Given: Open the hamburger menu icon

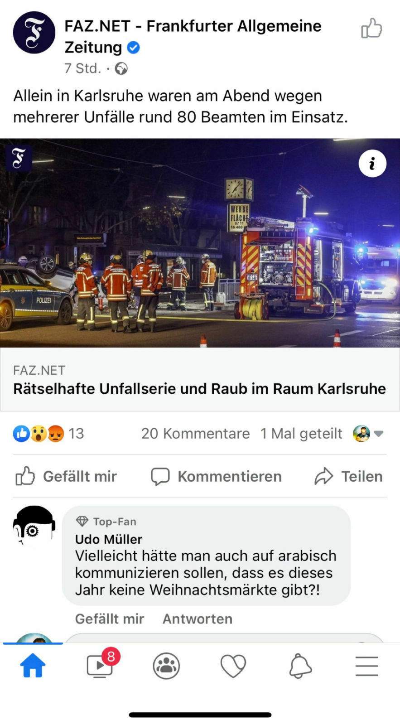Looking at the screenshot, I should coord(366,666).
